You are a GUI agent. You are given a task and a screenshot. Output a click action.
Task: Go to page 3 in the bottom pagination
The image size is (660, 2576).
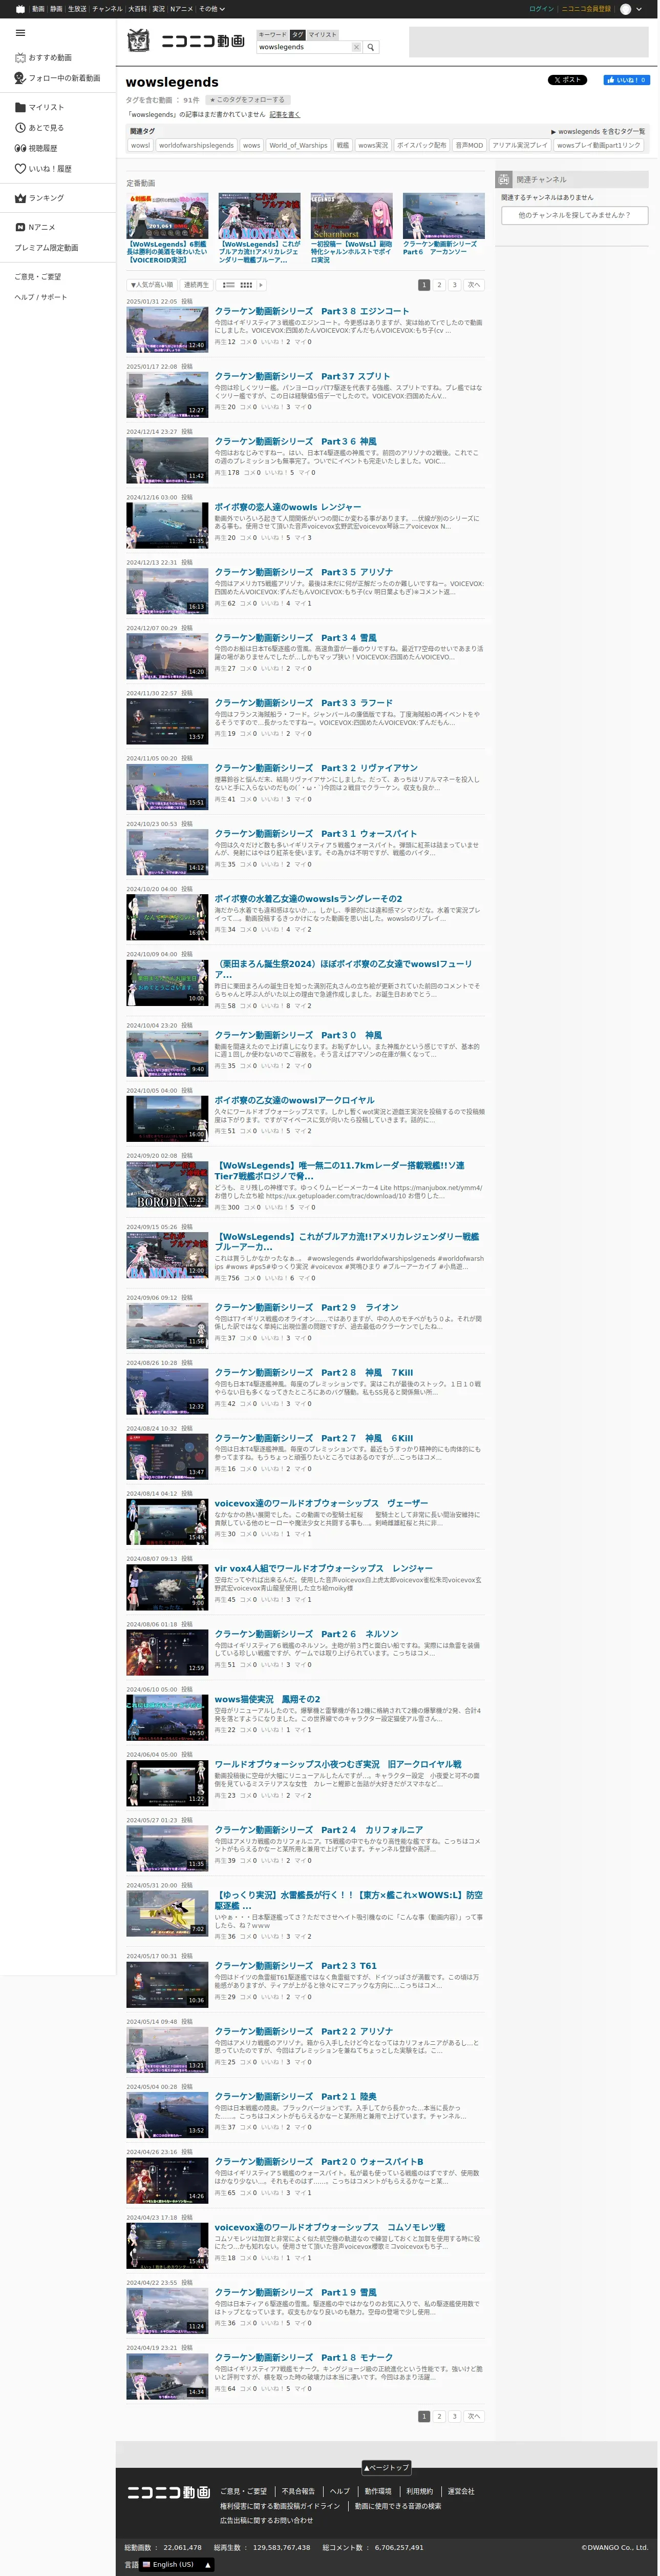453,2416
